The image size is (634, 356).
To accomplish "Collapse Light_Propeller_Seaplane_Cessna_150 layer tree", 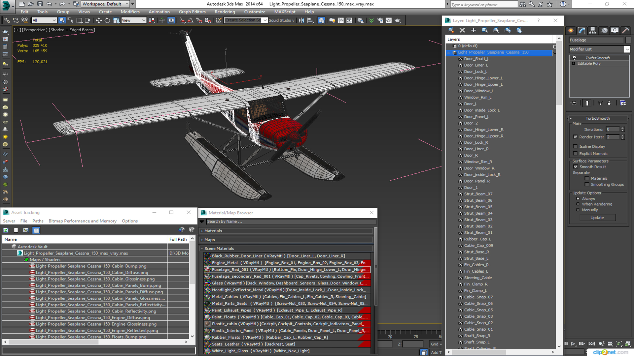I will click(448, 52).
